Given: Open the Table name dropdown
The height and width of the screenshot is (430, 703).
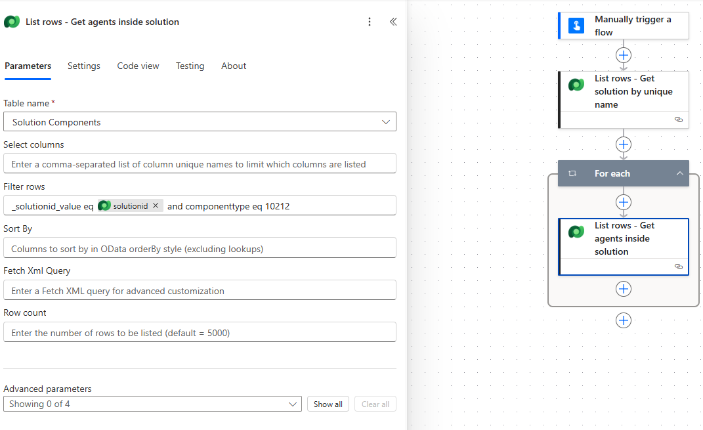Looking at the screenshot, I should point(200,121).
